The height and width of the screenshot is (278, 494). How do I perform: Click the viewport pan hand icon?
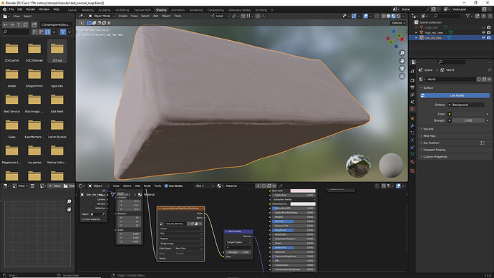[x=402, y=60]
